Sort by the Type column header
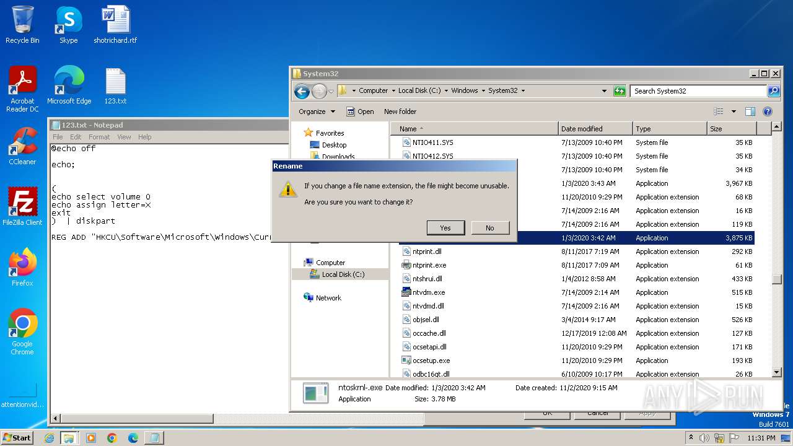The height and width of the screenshot is (446, 793). coord(670,129)
